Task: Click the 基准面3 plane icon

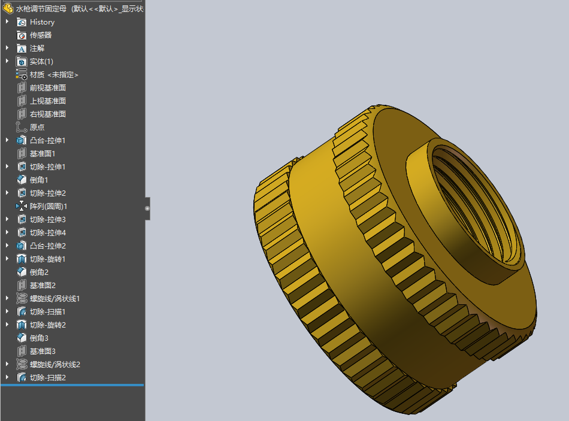Action: [x=22, y=352]
